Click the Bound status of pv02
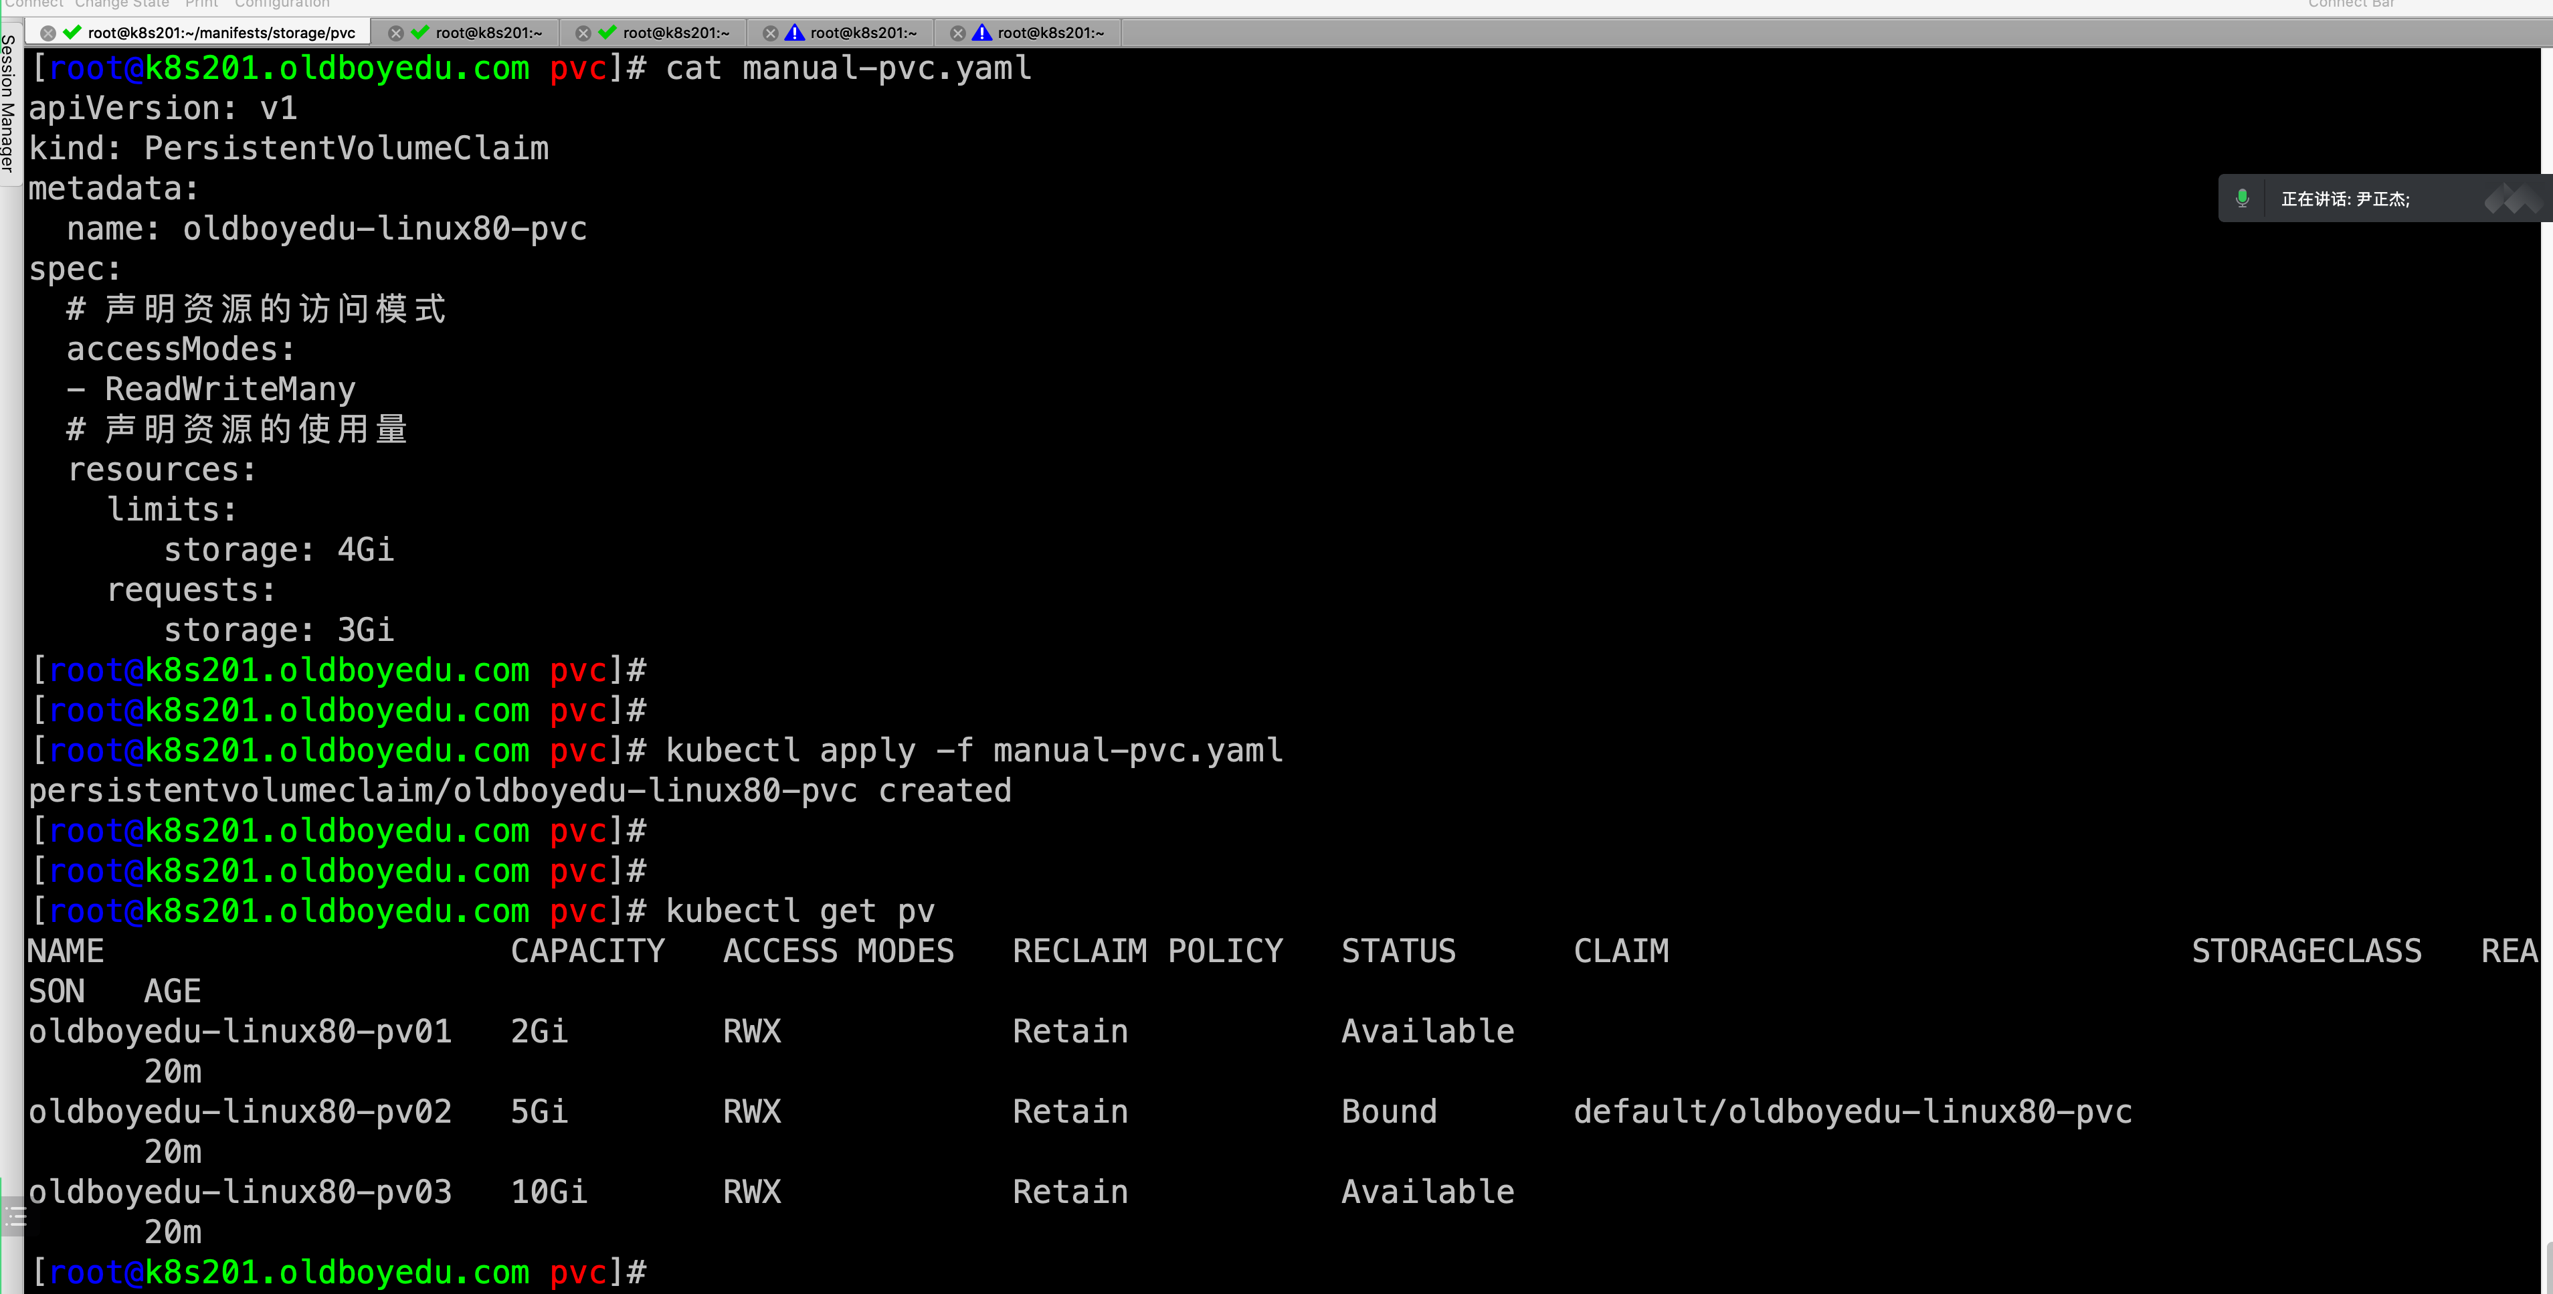Viewport: 2553px width, 1294px height. 1388,1112
